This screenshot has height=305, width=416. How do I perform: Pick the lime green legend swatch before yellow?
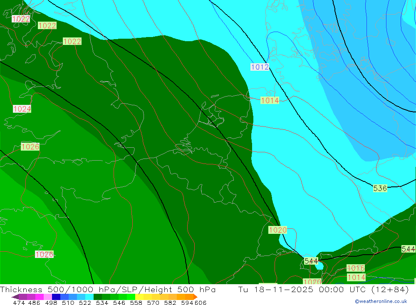click(x=131, y=297)
